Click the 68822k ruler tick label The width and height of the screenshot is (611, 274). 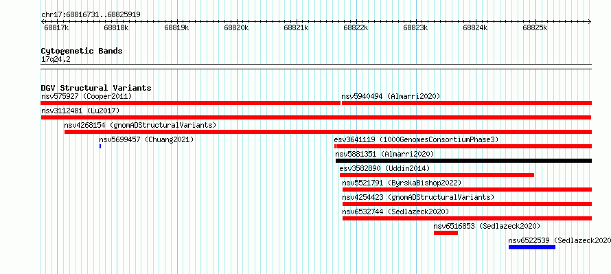(356, 28)
